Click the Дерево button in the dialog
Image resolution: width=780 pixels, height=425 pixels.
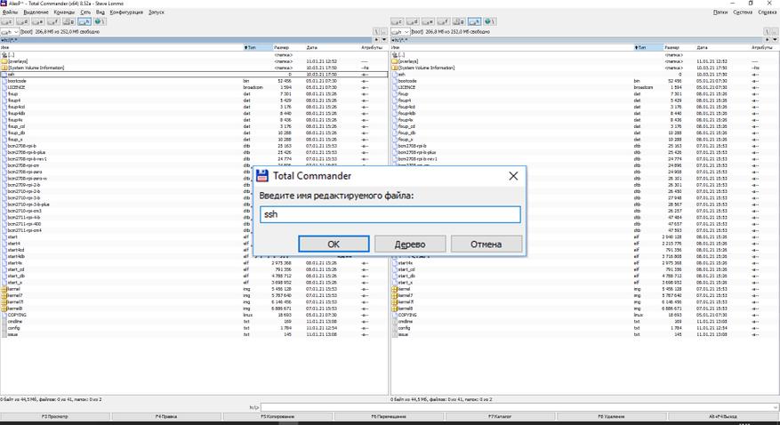[410, 245]
